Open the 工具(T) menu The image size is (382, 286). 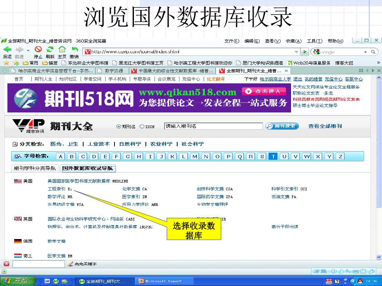pyautogui.click(x=314, y=41)
